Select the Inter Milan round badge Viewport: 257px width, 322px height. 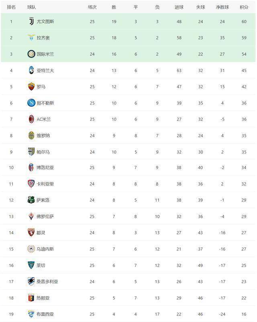coord(31,54)
